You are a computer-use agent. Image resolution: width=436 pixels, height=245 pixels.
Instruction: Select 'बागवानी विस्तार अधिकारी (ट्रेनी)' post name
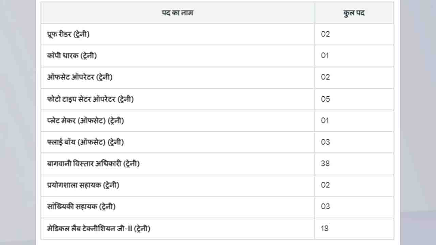[x=93, y=163]
